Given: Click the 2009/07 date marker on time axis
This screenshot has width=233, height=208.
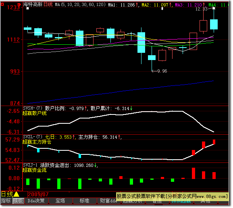Looking at the screenshot, I should (x=38, y=194).
